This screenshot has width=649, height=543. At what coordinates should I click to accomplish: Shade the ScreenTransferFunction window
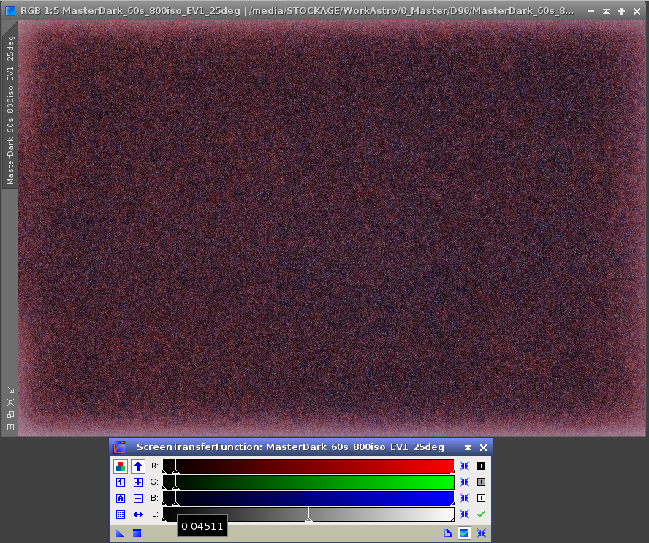468,447
